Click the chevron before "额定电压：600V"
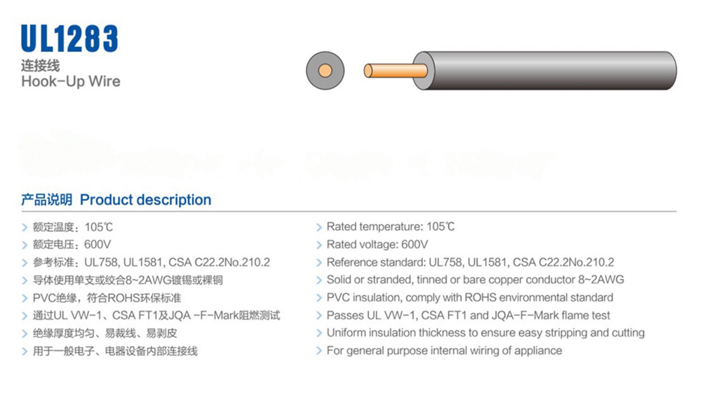The width and height of the screenshot is (703, 401). 25,245
